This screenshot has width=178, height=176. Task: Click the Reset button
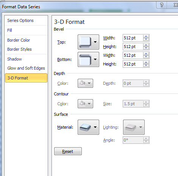point(68,151)
